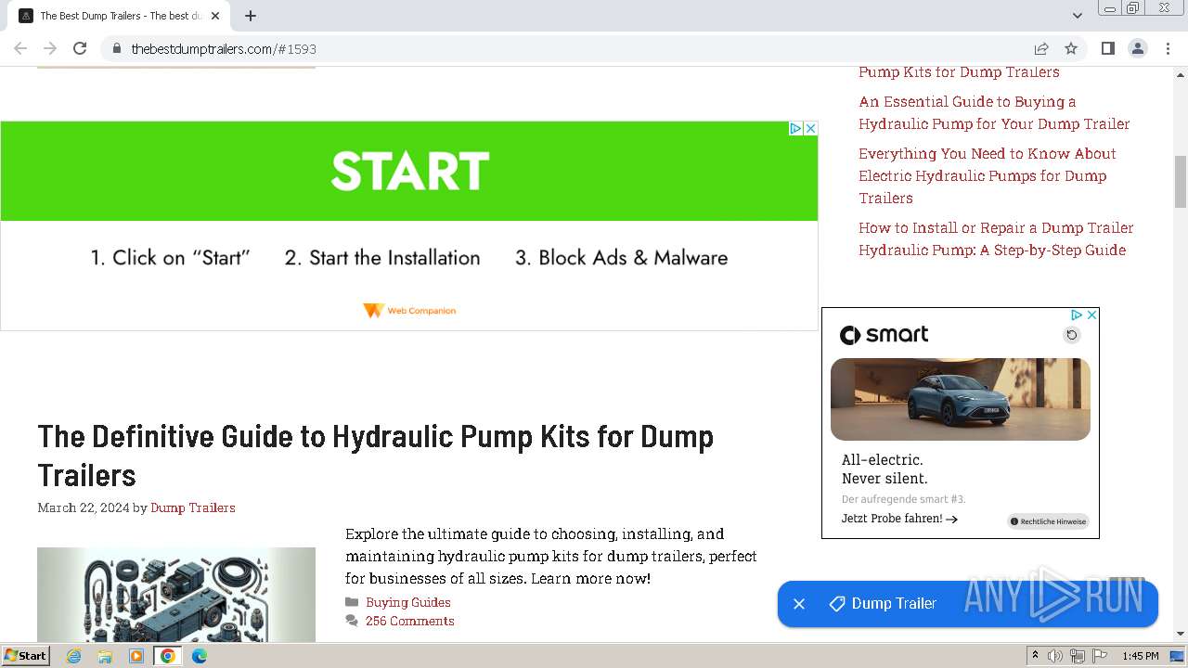The width and height of the screenshot is (1188, 668).
Task: Open Definitive Guide to Hydraulic Pump Kits article
Action: tap(375, 456)
